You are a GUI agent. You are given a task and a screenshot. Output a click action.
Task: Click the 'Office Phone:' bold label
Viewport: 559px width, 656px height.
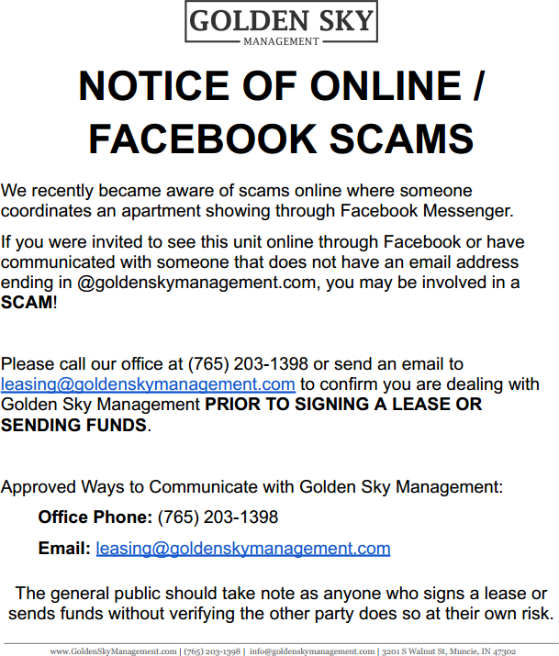[95, 517]
